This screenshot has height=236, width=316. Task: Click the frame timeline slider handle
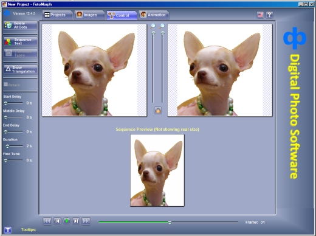click(x=170, y=223)
